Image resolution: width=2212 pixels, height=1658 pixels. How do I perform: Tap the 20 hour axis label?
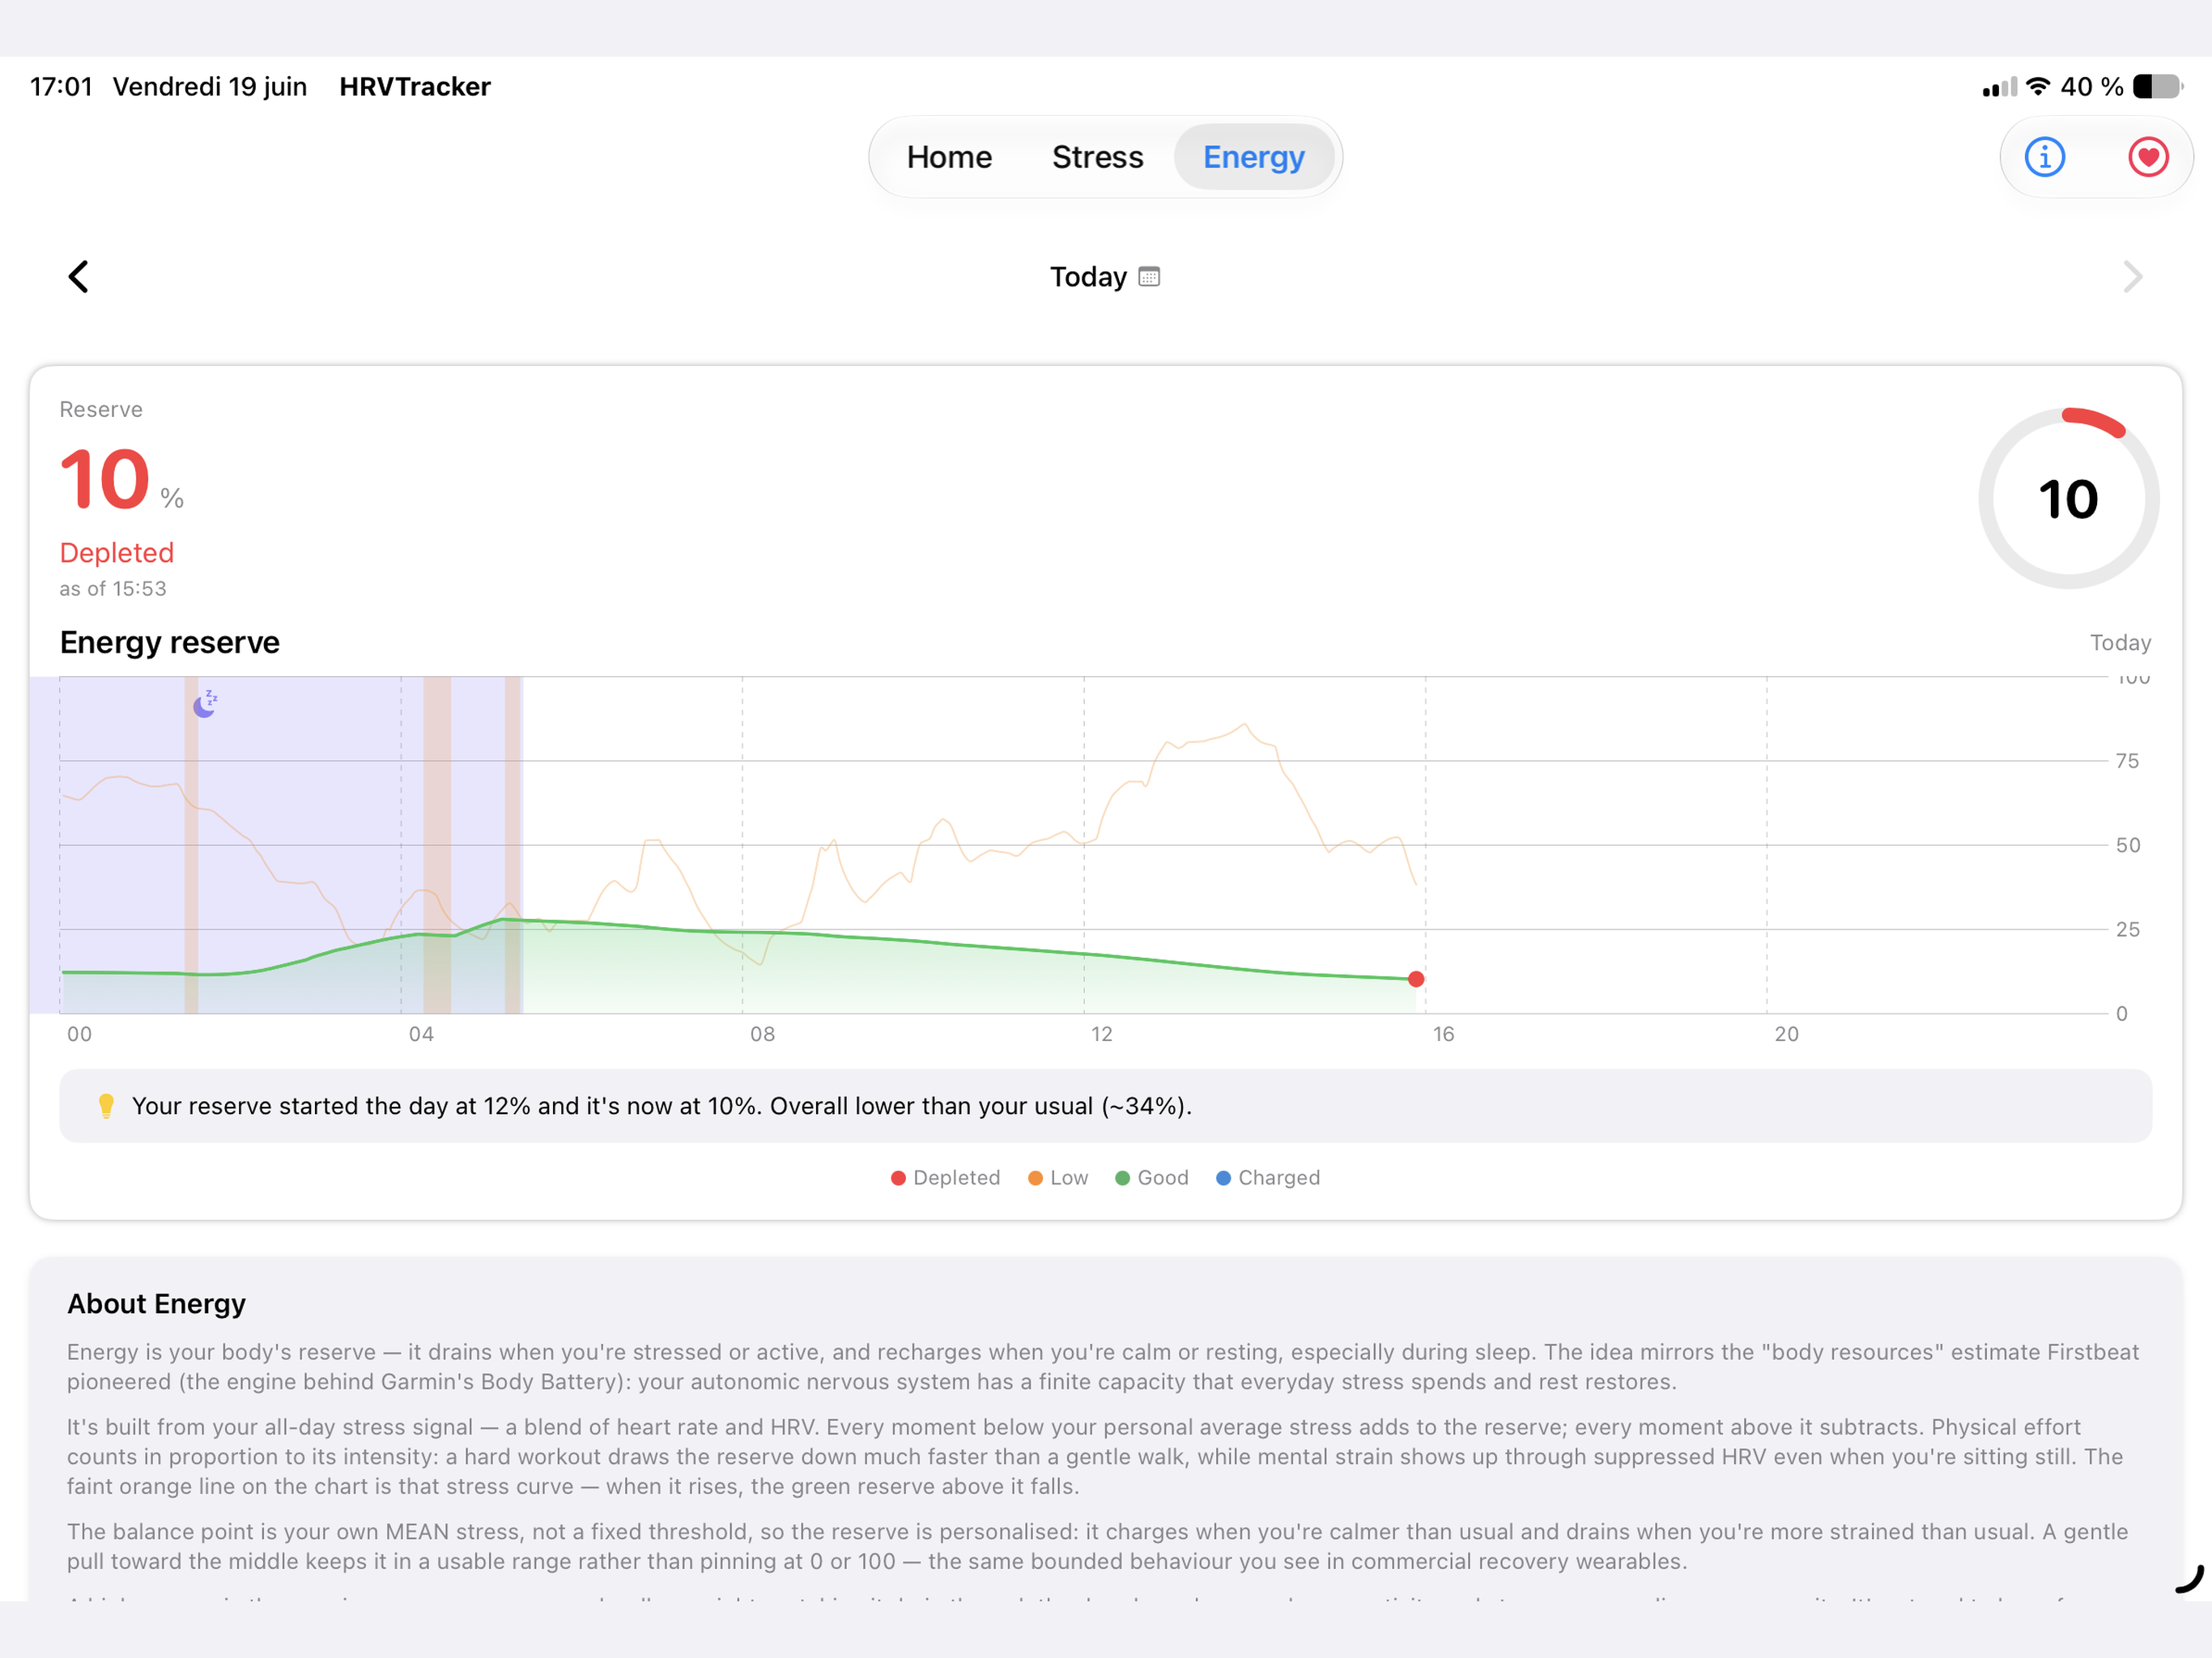coord(1787,1034)
